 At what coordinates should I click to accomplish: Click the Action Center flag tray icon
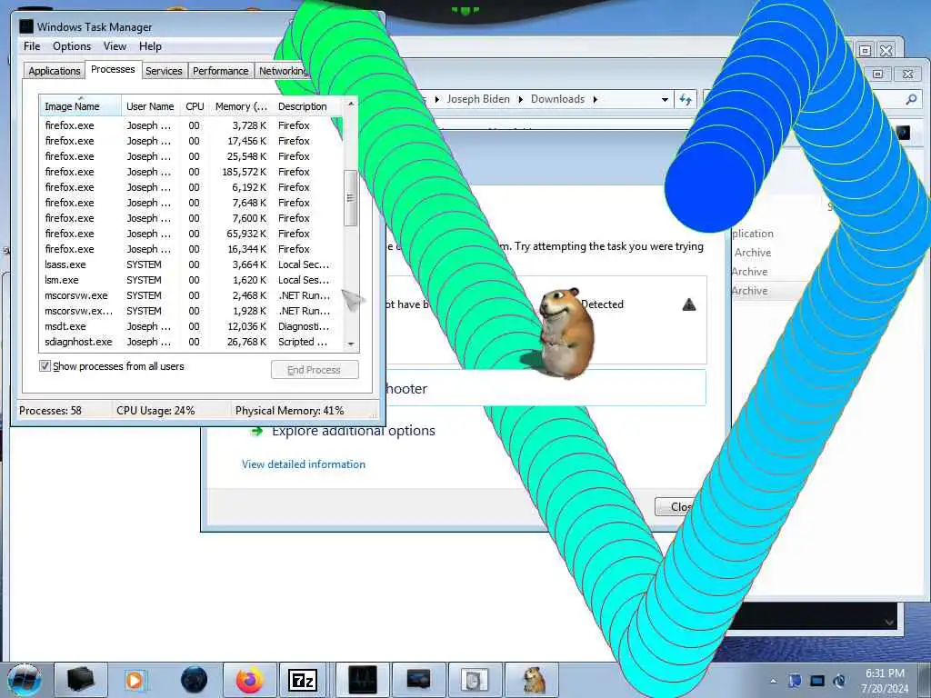(x=795, y=681)
